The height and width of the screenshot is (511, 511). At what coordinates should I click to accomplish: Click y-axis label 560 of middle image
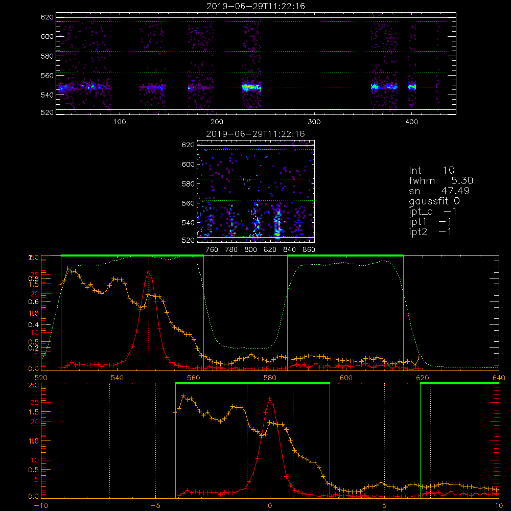pyautogui.click(x=188, y=203)
